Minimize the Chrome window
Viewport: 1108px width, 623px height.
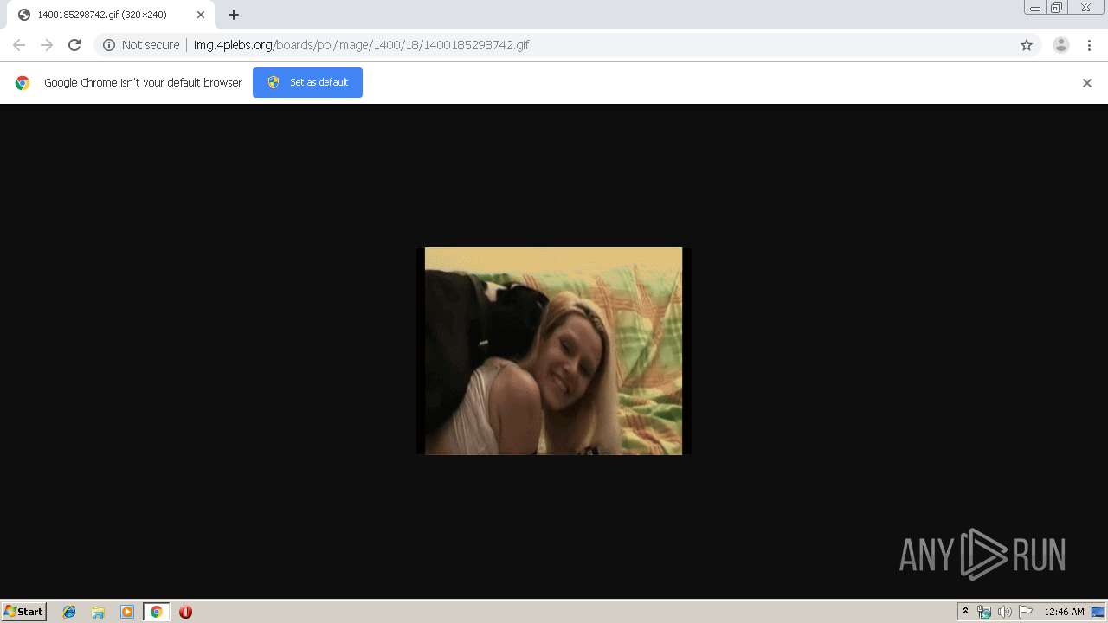1035,8
